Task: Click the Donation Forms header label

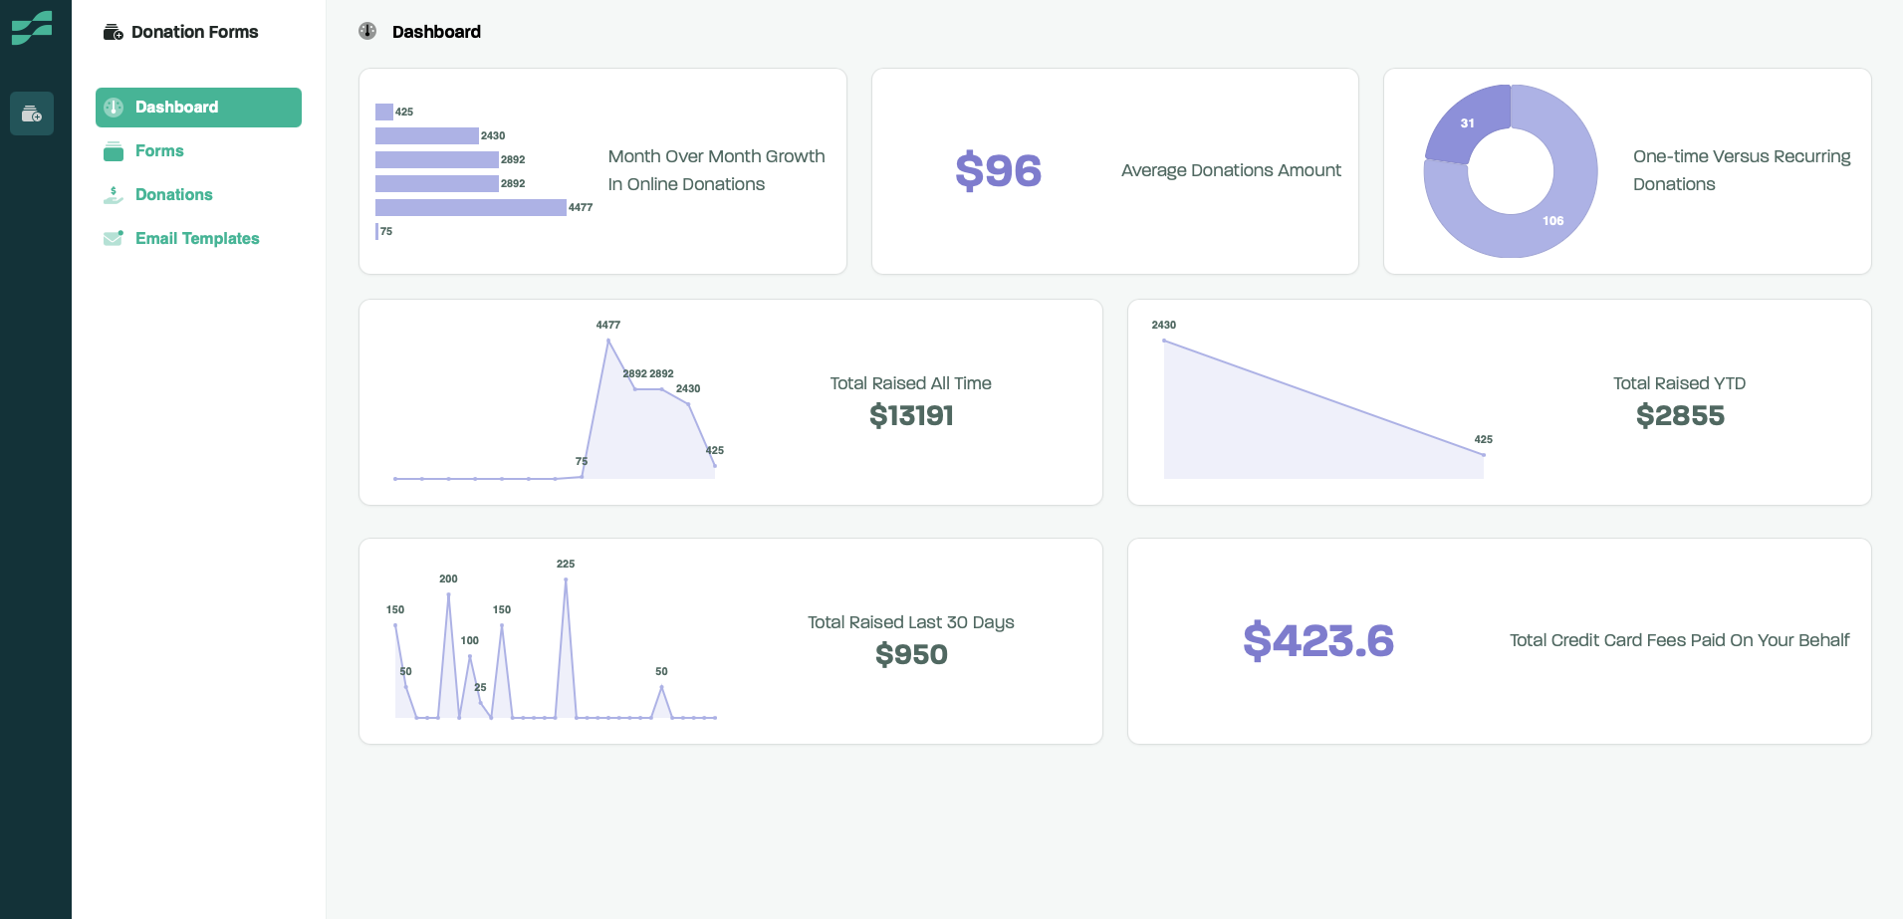Action: [x=195, y=31]
